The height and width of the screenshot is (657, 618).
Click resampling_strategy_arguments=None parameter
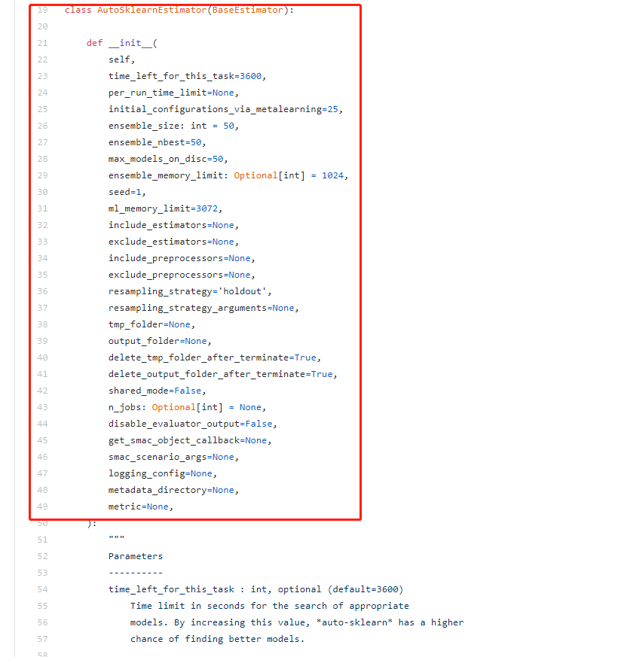tap(201, 308)
